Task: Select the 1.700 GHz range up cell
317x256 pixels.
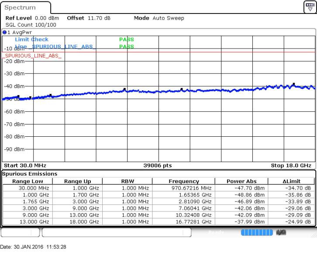Action: tap(77, 195)
